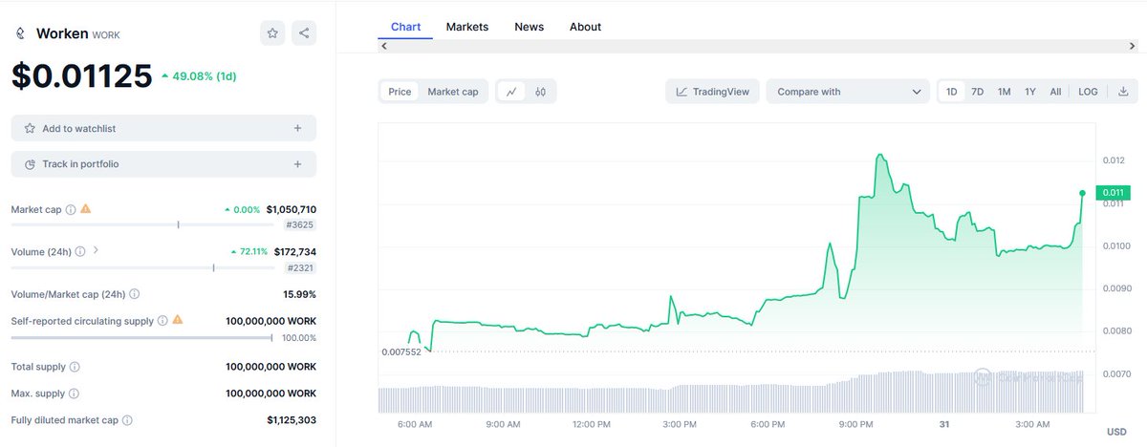Click the market cap rank #3625 badge
This screenshot has width=1147, height=447.
299,224
